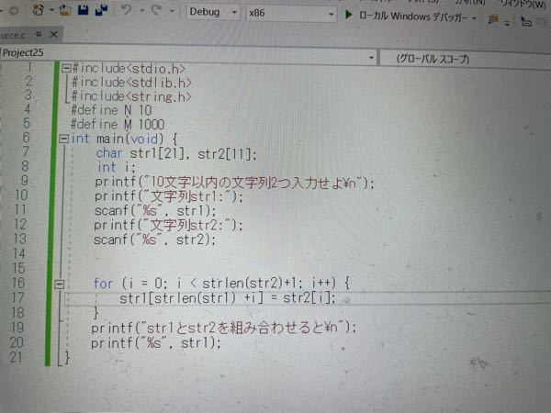Click line number 9 in the margin

click(x=24, y=181)
